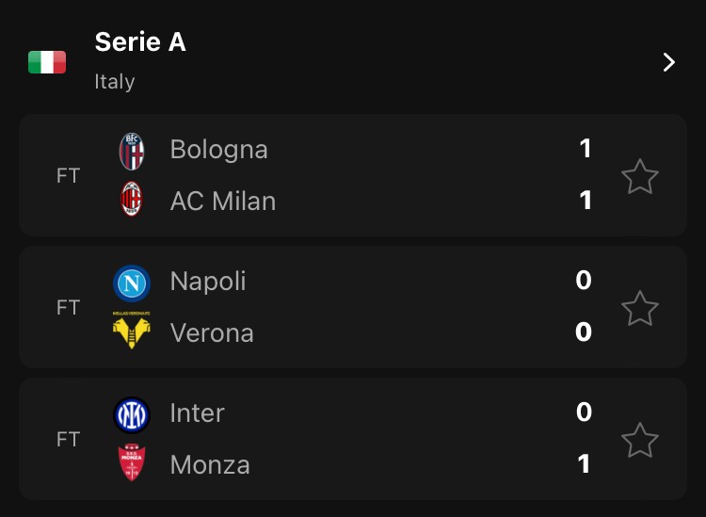
Task: Select the Verona team name
Action: click(212, 332)
